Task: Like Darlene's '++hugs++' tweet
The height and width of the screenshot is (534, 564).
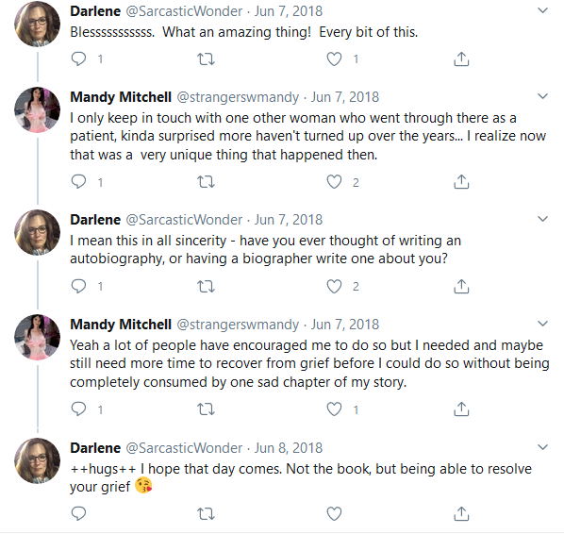Action: (x=334, y=513)
